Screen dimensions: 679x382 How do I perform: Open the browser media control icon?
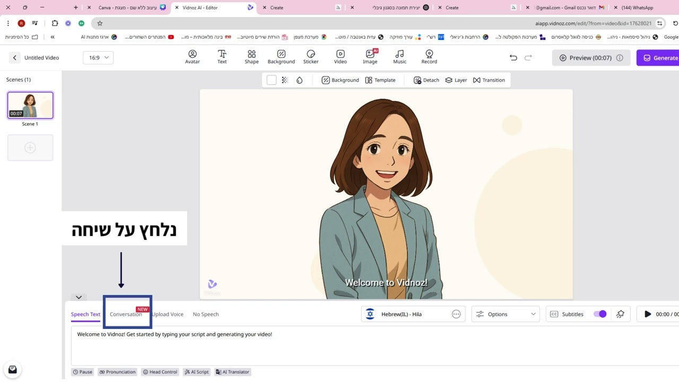pos(35,23)
